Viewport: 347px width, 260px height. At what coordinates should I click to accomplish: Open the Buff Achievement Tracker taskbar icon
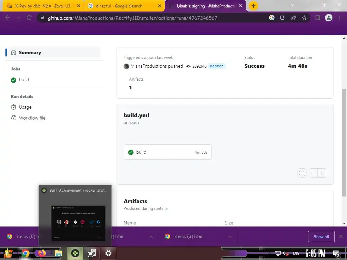(75, 253)
